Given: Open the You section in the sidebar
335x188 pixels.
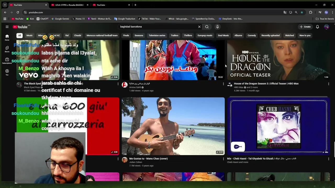Looking at the screenshot, I should (7, 72).
